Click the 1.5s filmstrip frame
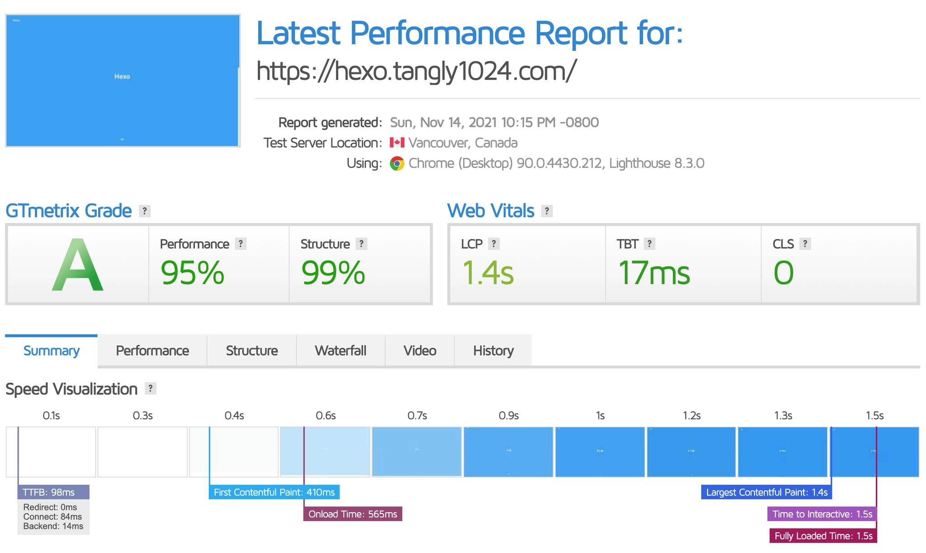Screen dimensions: 926x553 (x=875, y=452)
